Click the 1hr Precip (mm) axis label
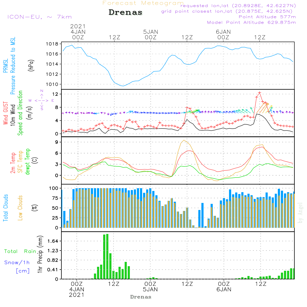The image size is (307, 307). [x=40, y=254]
